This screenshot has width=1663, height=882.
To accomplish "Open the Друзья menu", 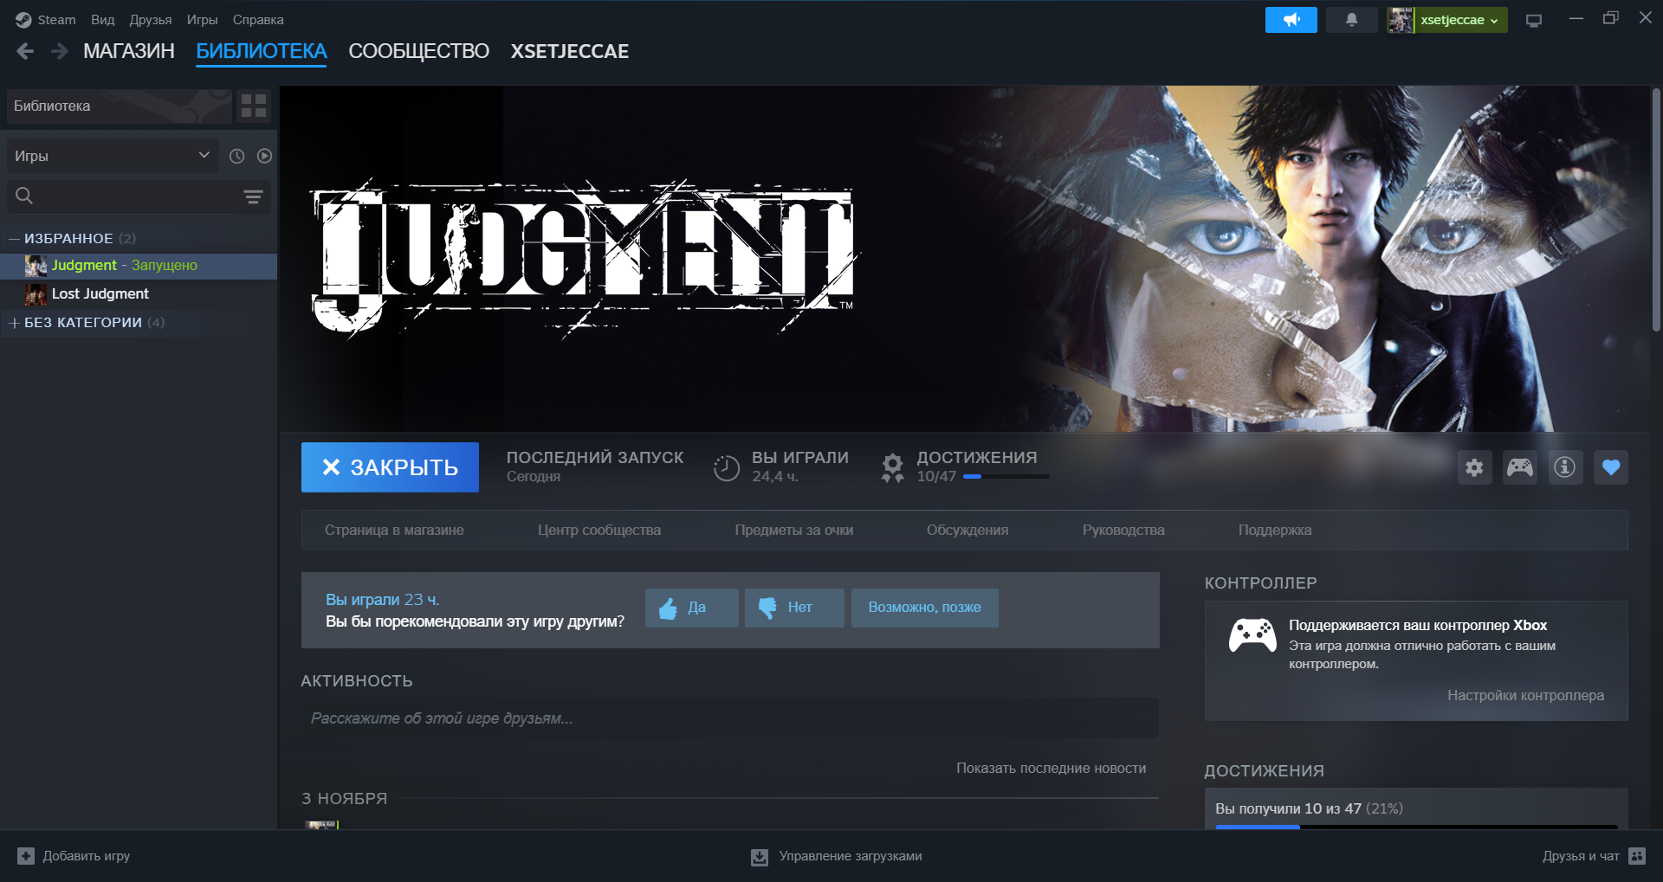I will 151,20.
